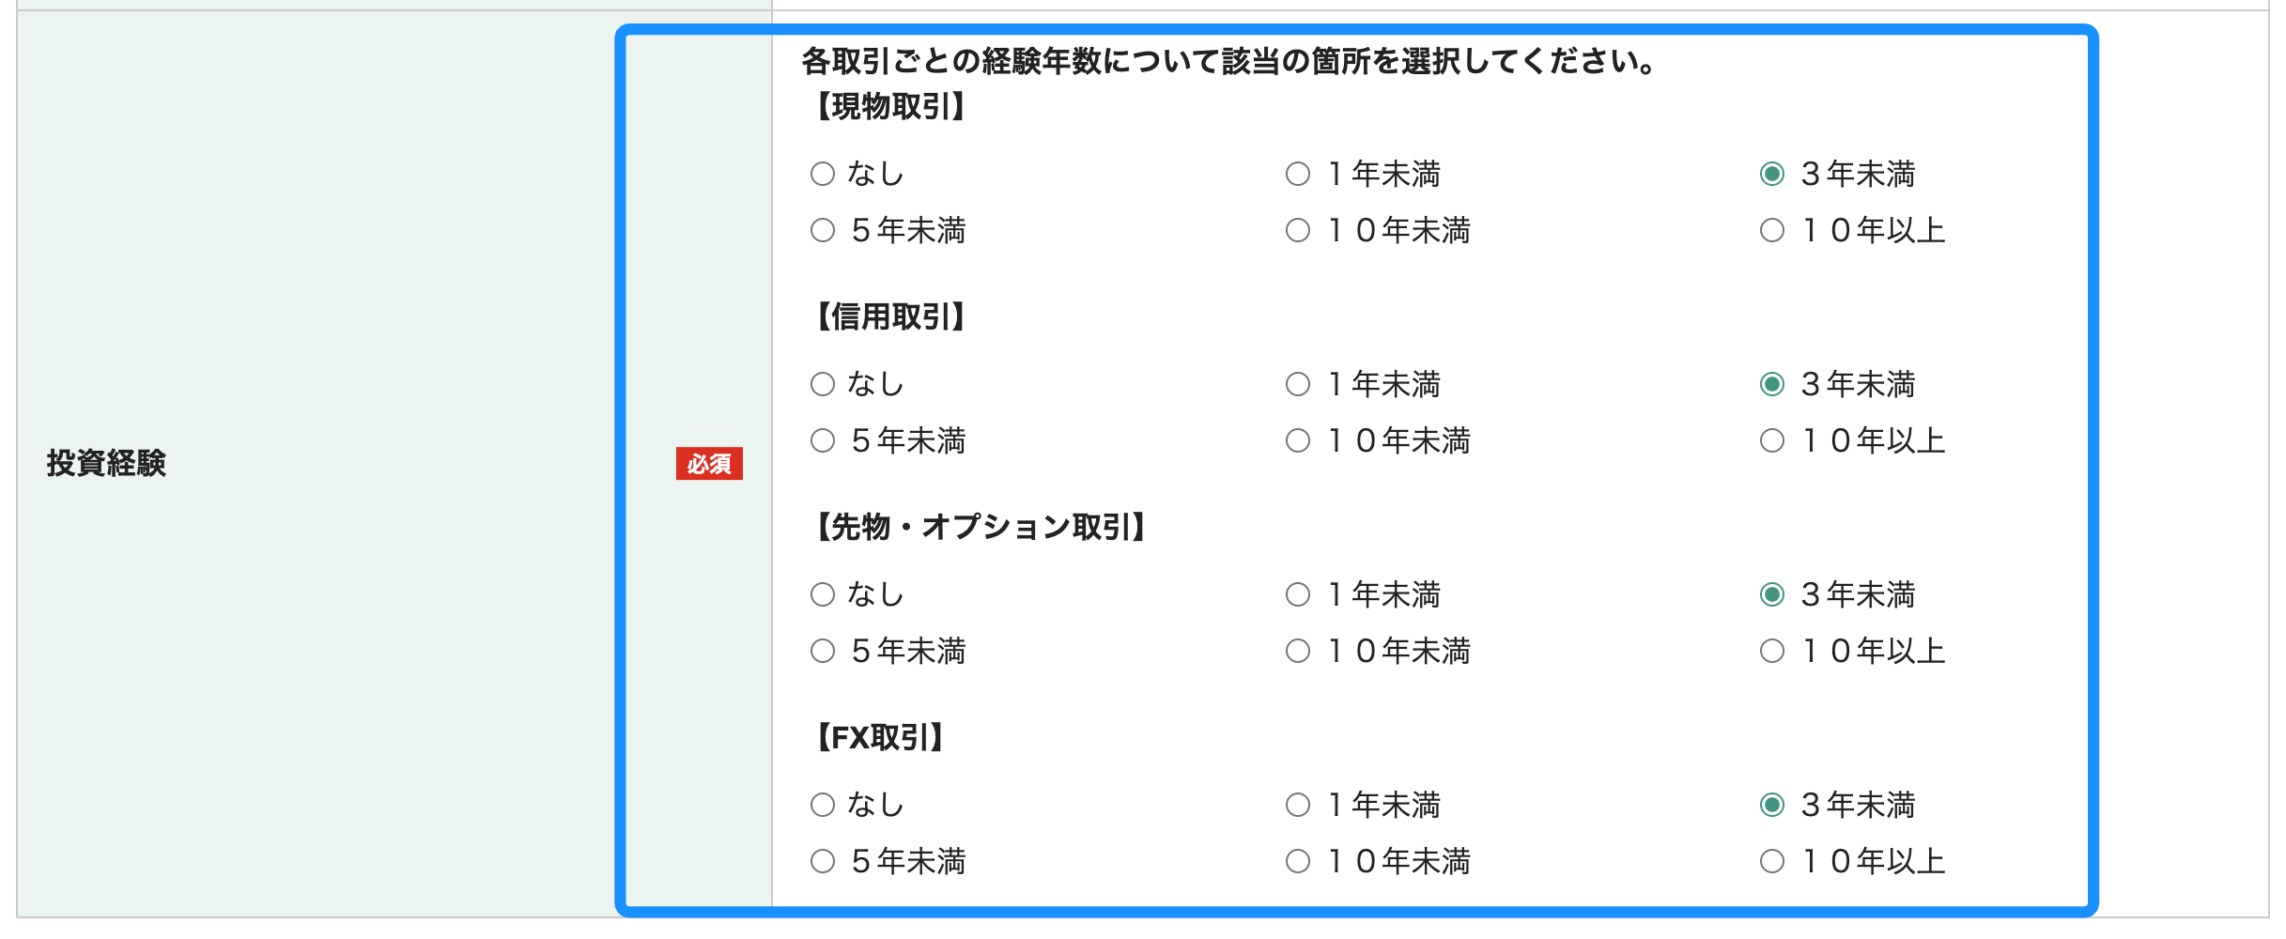Select なし for 信用取引 experience
The width and height of the screenshot is (2286, 939).
[825, 383]
